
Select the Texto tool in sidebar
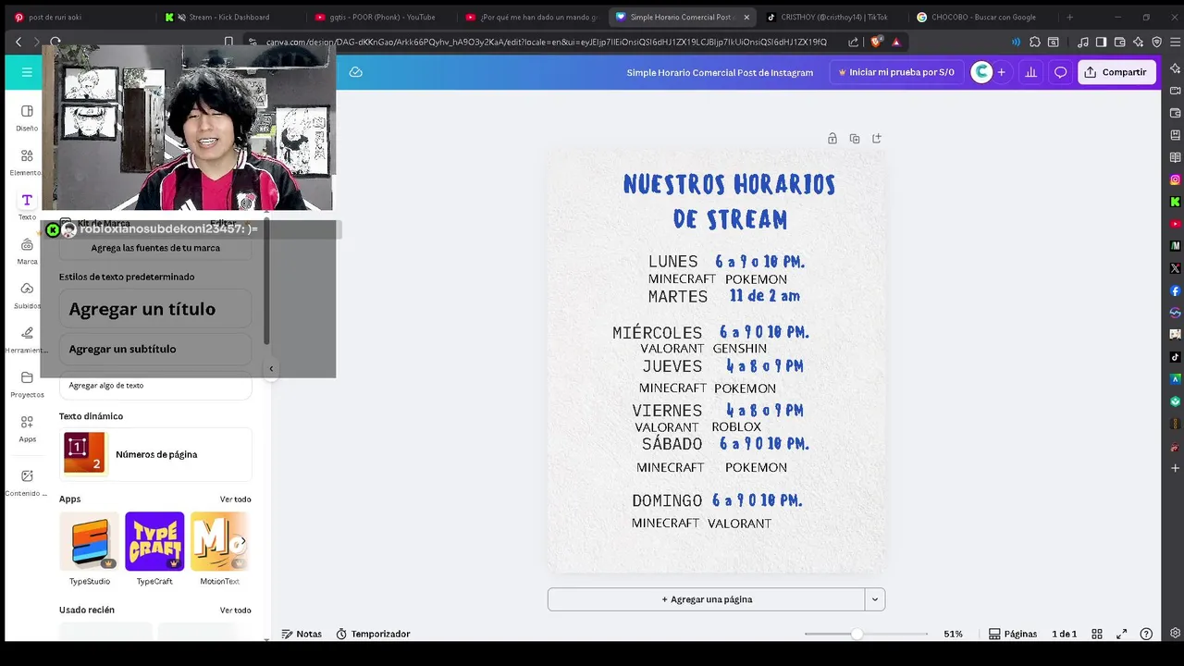click(x=27, y=206)
